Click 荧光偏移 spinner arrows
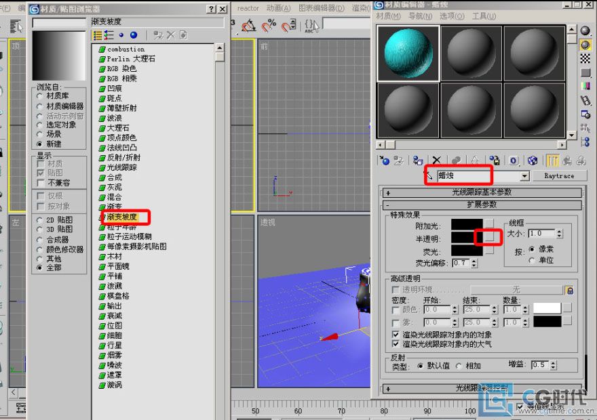 [x=474, y=263]
